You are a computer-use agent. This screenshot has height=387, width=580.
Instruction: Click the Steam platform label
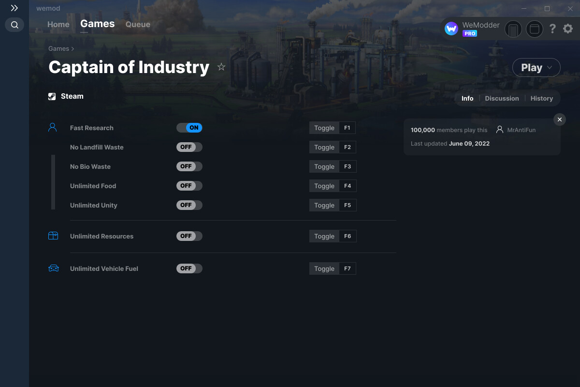coord(72,96)
